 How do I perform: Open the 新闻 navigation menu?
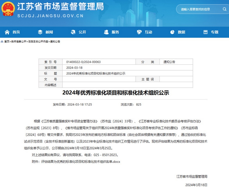point(49,32)
